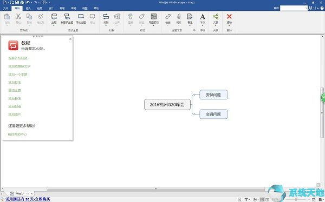Click the Paste icon in clipboard group
325x202 pixels.
coord(7,17)
